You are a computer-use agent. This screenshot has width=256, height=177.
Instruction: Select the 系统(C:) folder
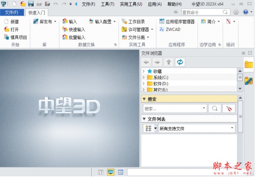point(158,77)
